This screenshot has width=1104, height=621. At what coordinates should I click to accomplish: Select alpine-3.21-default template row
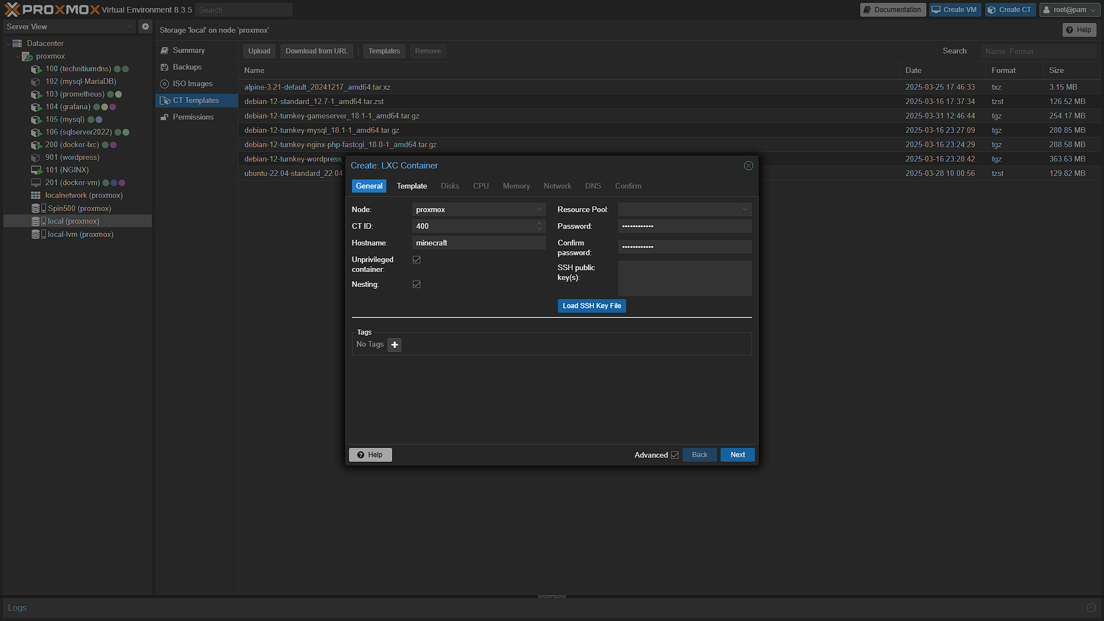(x=669, y=87)
